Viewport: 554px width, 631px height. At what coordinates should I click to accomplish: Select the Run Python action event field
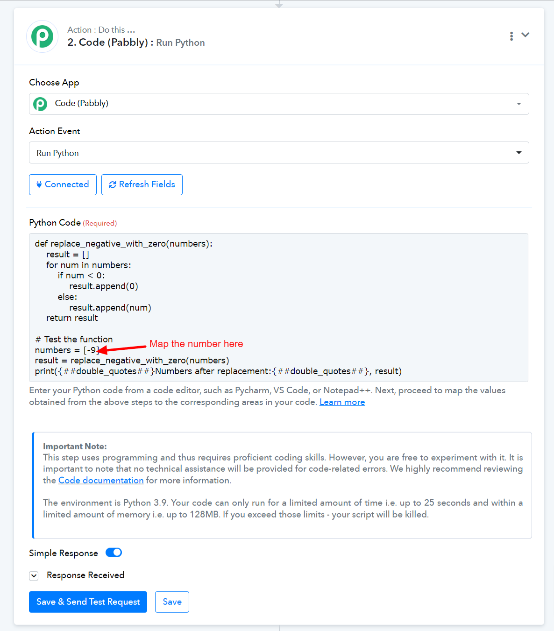pos(279,153)
